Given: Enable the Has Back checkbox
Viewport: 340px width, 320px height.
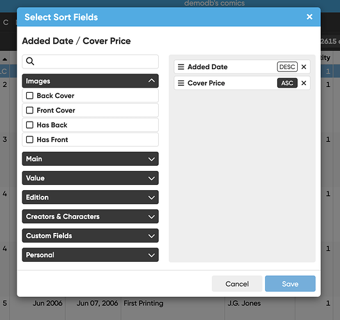Looking at the screenshot, I should [x=29, y=125].
